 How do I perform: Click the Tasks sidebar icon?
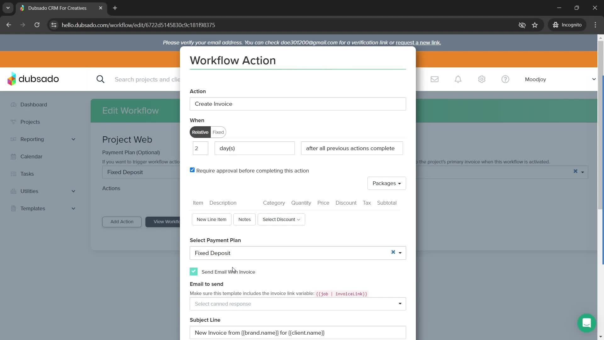[13, 174]
